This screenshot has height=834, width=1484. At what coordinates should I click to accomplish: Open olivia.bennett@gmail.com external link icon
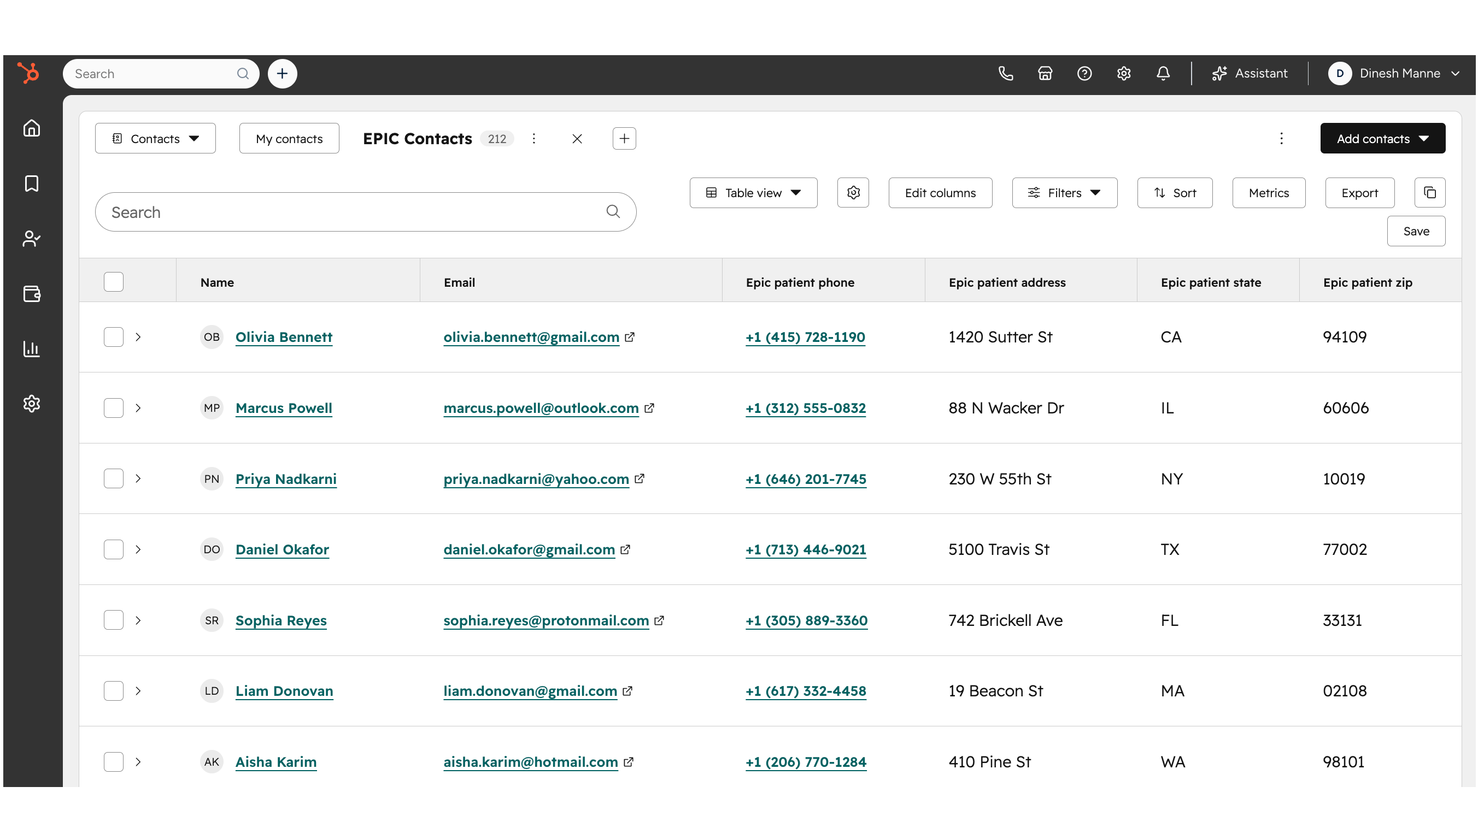[x=630, y=338]
